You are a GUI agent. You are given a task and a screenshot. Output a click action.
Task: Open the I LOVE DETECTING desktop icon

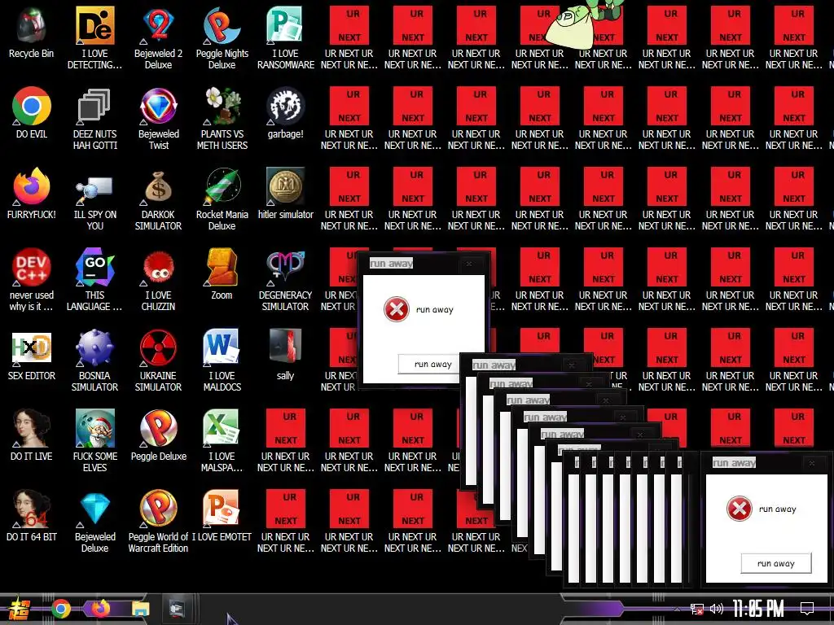(94, 25)
